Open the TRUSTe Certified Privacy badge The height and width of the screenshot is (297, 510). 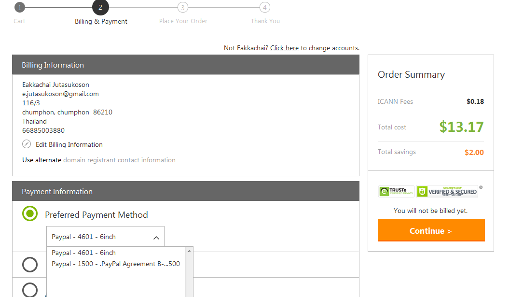tap(396, 192)
